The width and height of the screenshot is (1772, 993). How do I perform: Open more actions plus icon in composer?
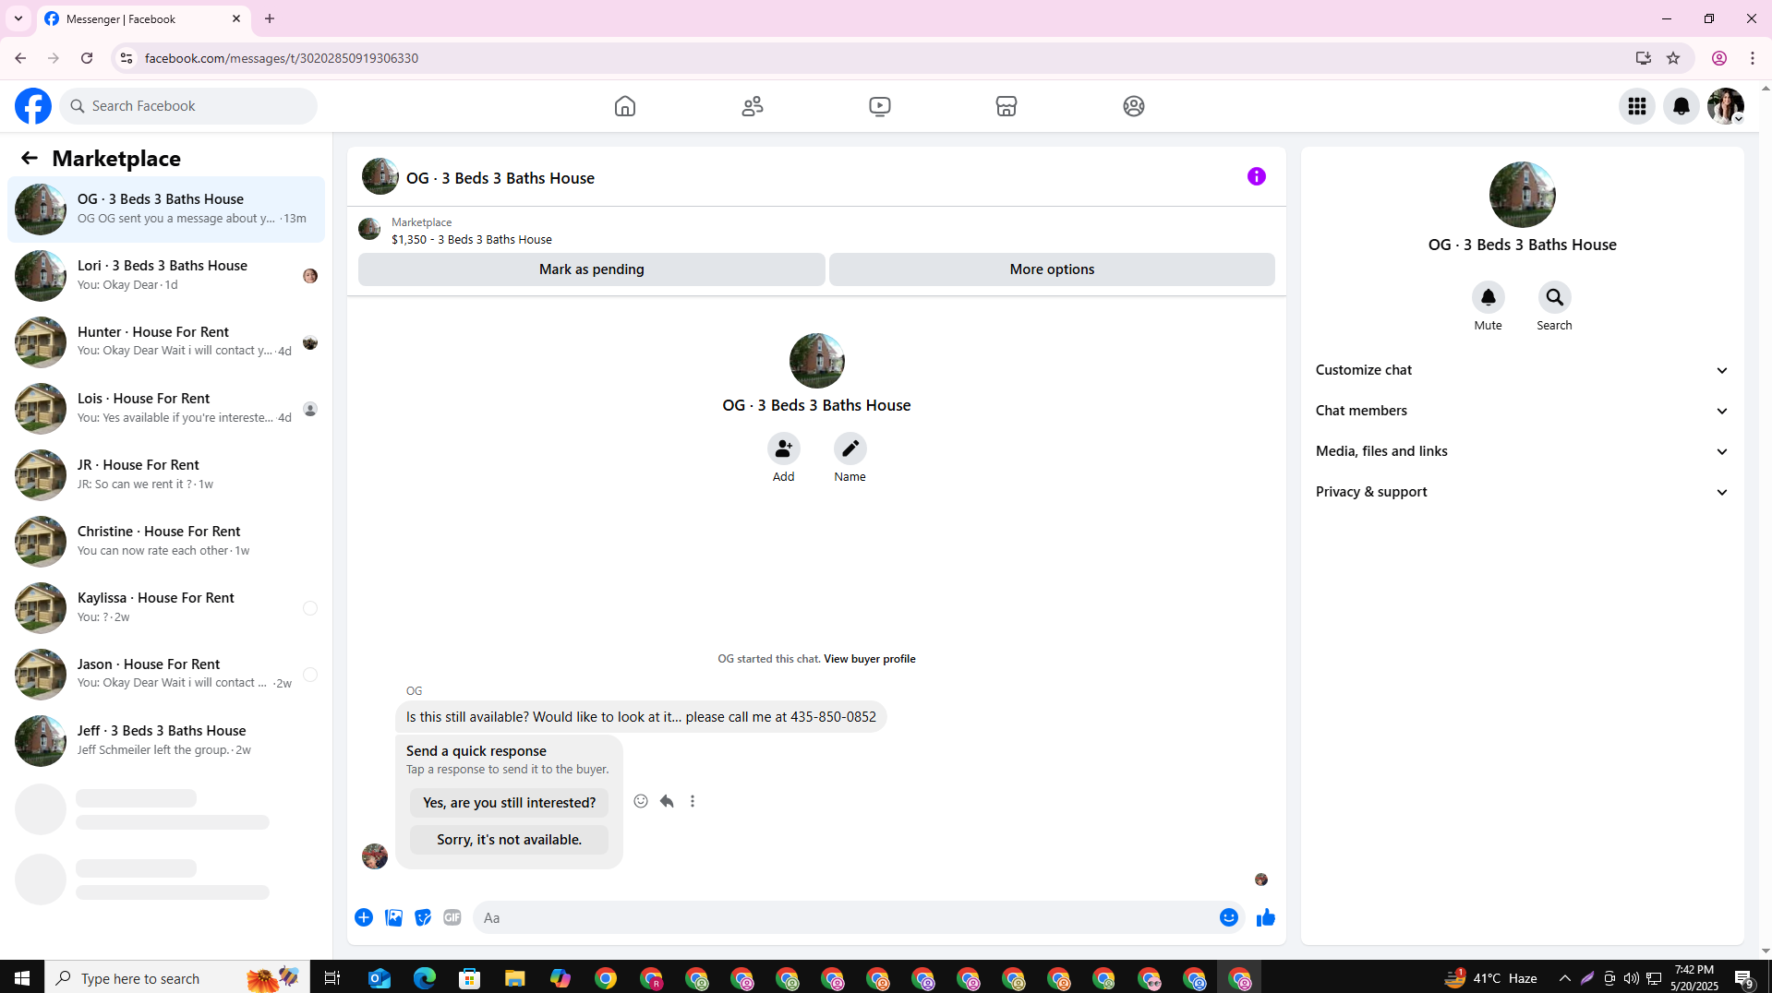(x=364, y=917)
